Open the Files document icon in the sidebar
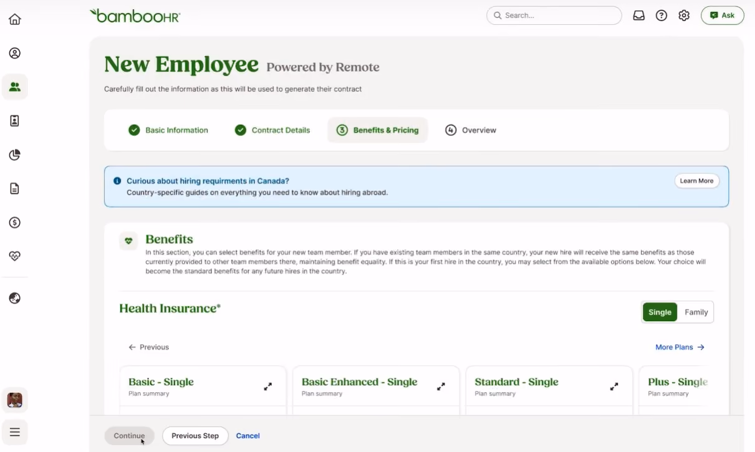The image size is (755, 452). pos(15,188)
